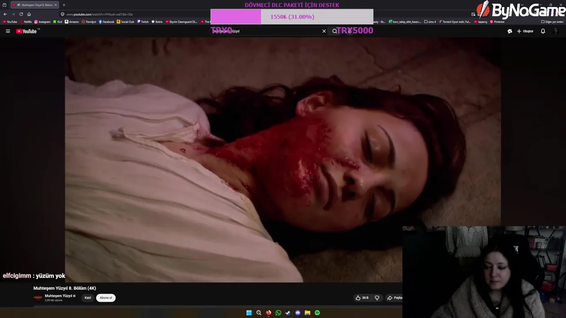This screenshot has width=566, height=318.
Task: Open the Torrent Oyun indir bookmark
Action: (455, 22)
